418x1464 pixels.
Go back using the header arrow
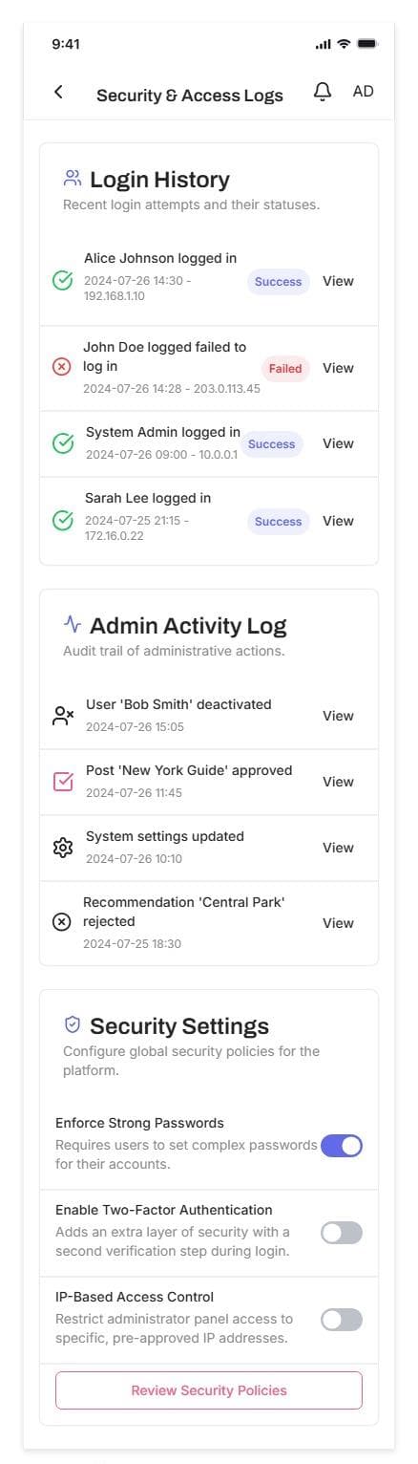58,92
